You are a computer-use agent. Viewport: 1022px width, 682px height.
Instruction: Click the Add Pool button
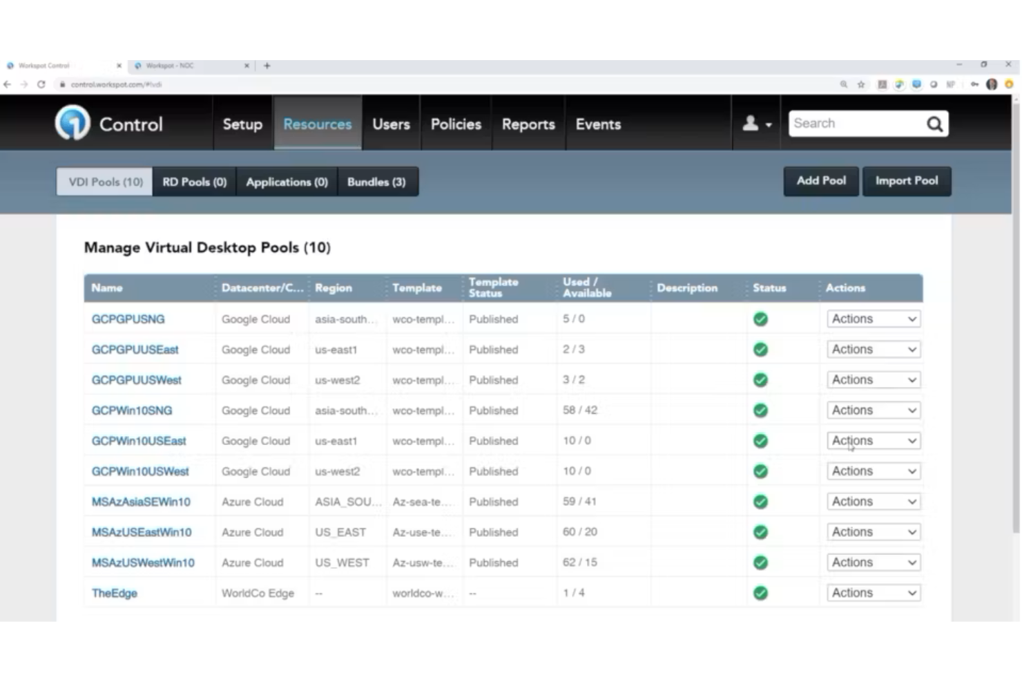tap(820, 181)
